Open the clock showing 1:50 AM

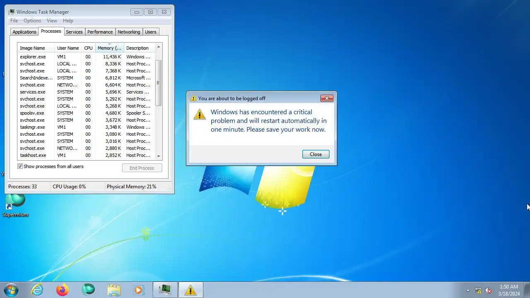pyautogui.click(x=508, y=290)
